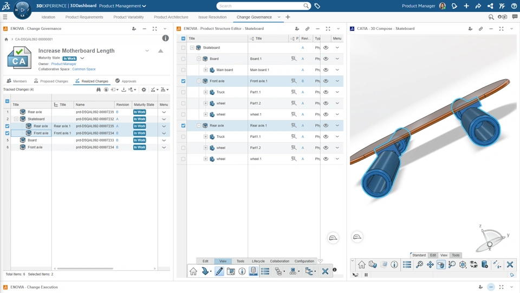Viewport: 520px width, 293px height.
Task: Click the tag icon beside Search
Action: click(x=317, y=6)
